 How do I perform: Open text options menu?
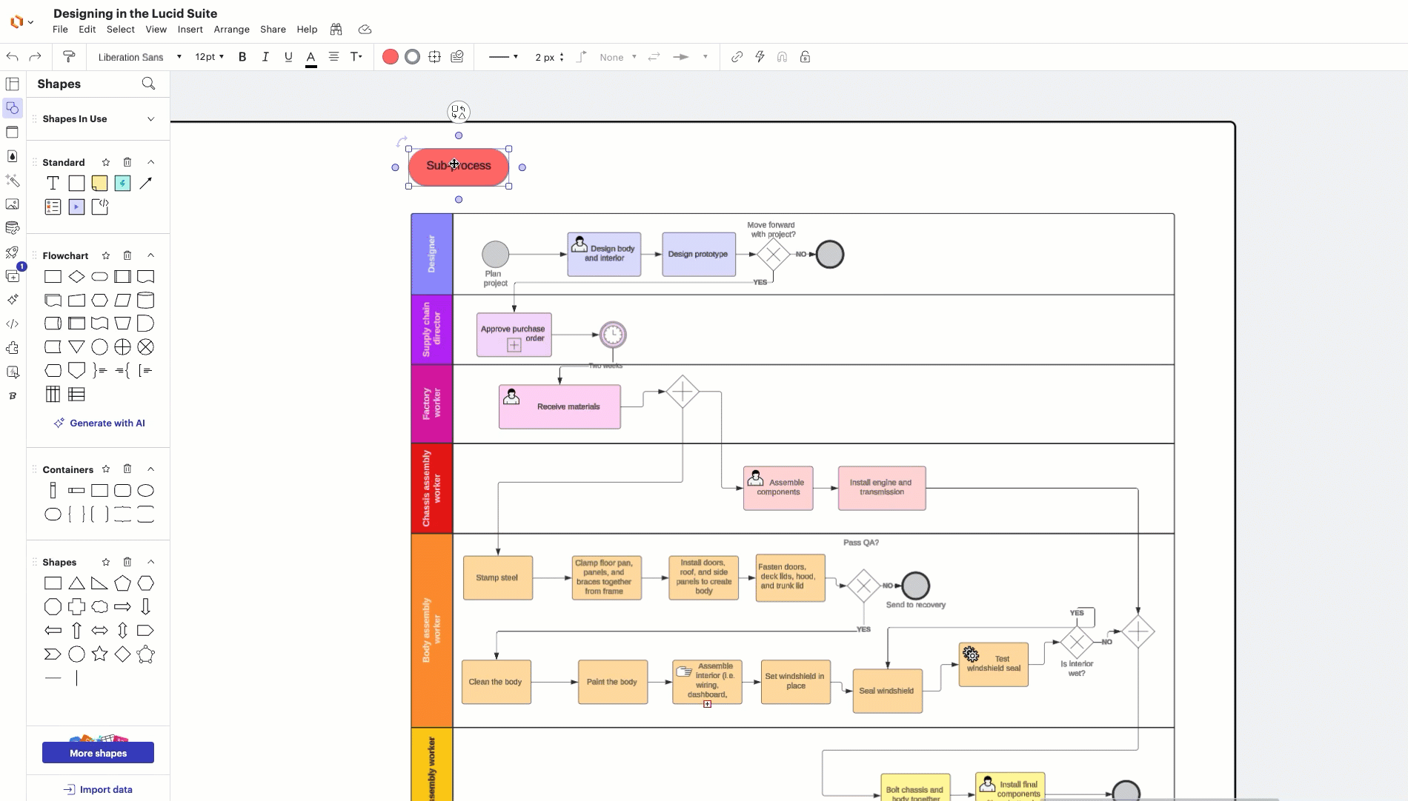click(356, 57)
